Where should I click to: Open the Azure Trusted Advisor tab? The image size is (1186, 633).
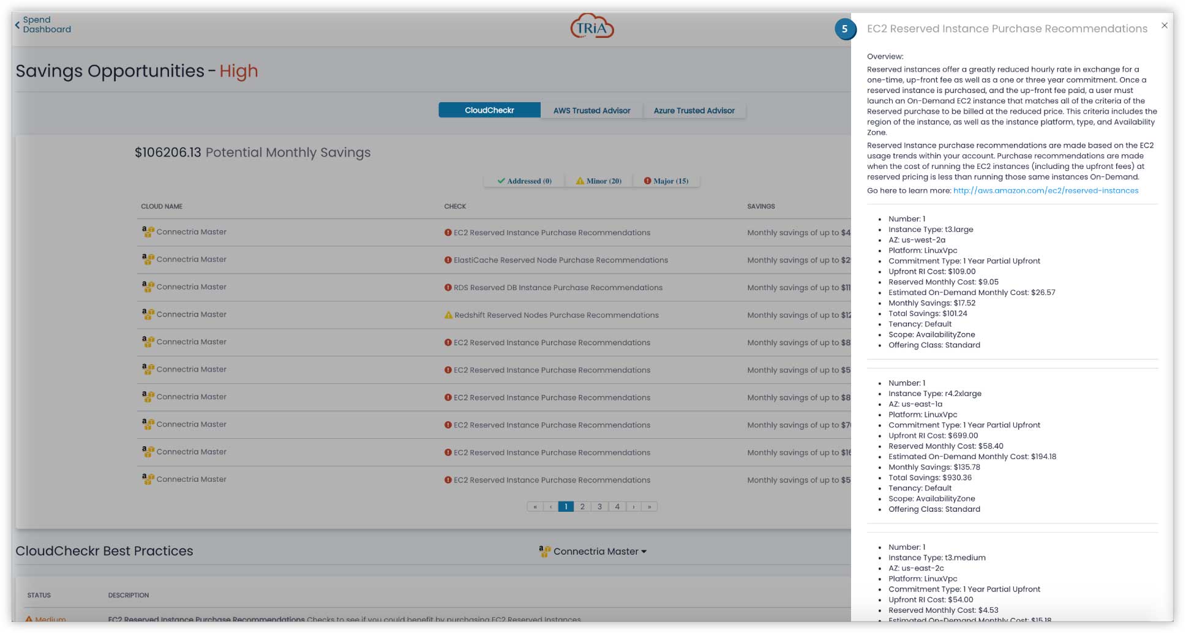694,111
